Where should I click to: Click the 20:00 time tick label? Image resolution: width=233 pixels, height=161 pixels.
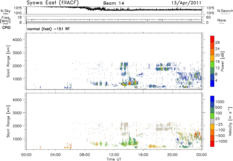coord(172,155)
